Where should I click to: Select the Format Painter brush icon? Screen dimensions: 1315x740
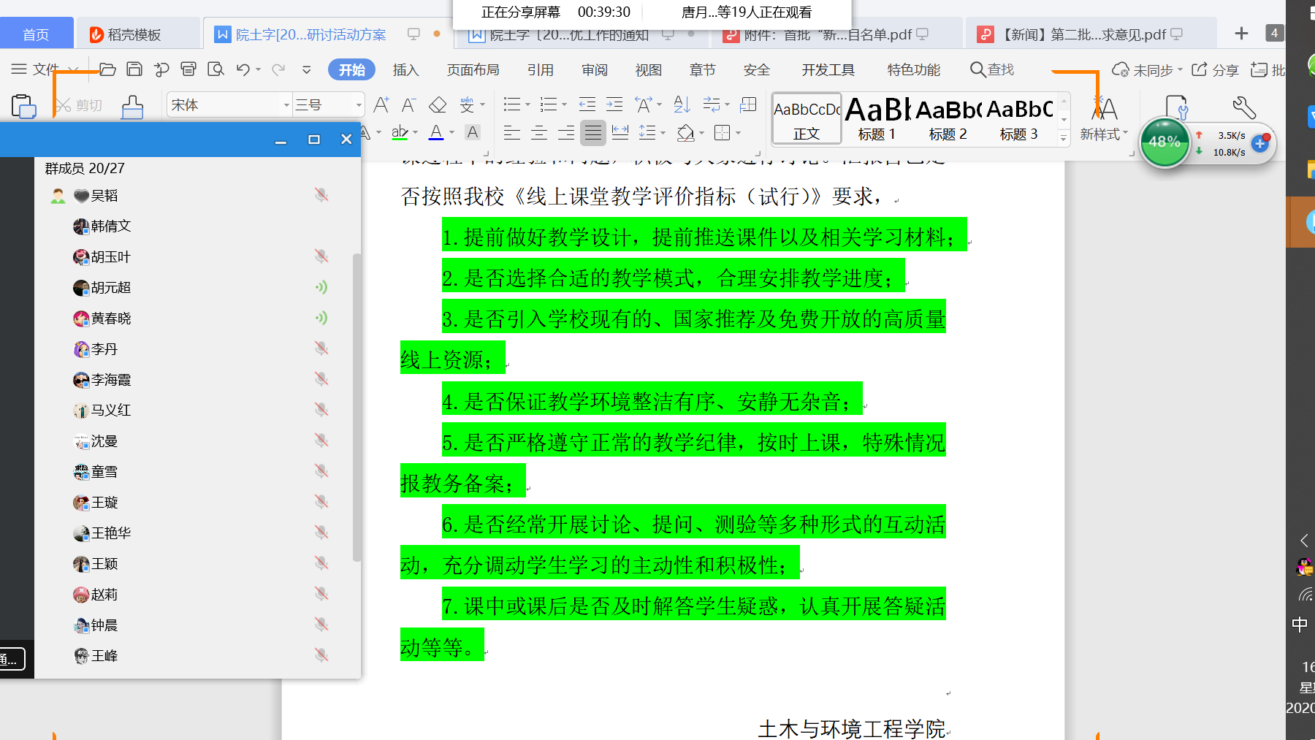click(x=132, y=107)
